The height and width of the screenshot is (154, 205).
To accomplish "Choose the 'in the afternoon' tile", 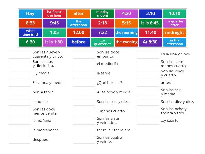I will click(x=175, y=42).
